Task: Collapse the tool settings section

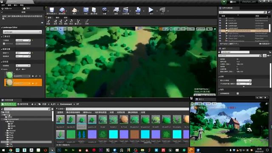Action: coord(2,37)
